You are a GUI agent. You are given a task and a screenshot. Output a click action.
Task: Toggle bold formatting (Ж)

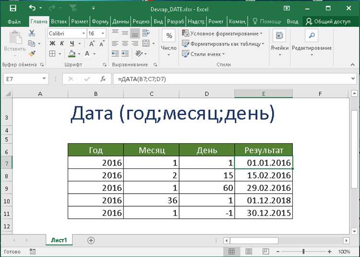[x=52, y=43]
